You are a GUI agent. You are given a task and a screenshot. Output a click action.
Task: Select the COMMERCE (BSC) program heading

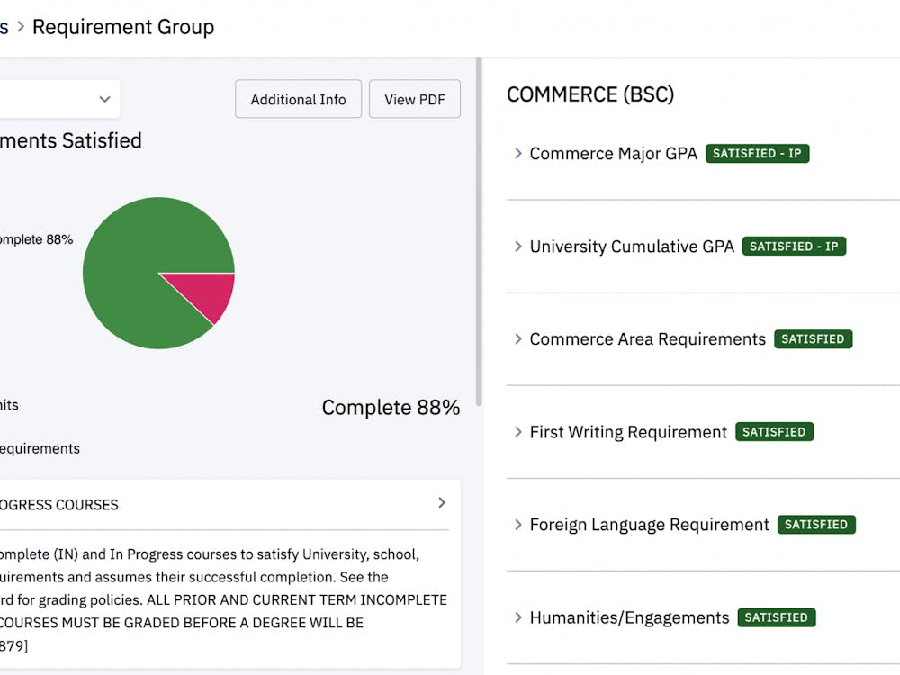590,94
